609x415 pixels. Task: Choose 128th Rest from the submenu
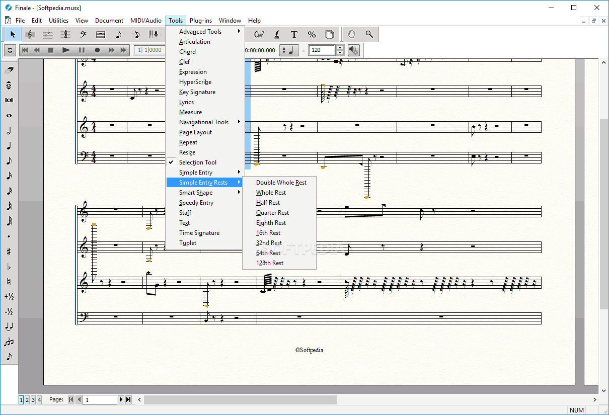point(269,263)
